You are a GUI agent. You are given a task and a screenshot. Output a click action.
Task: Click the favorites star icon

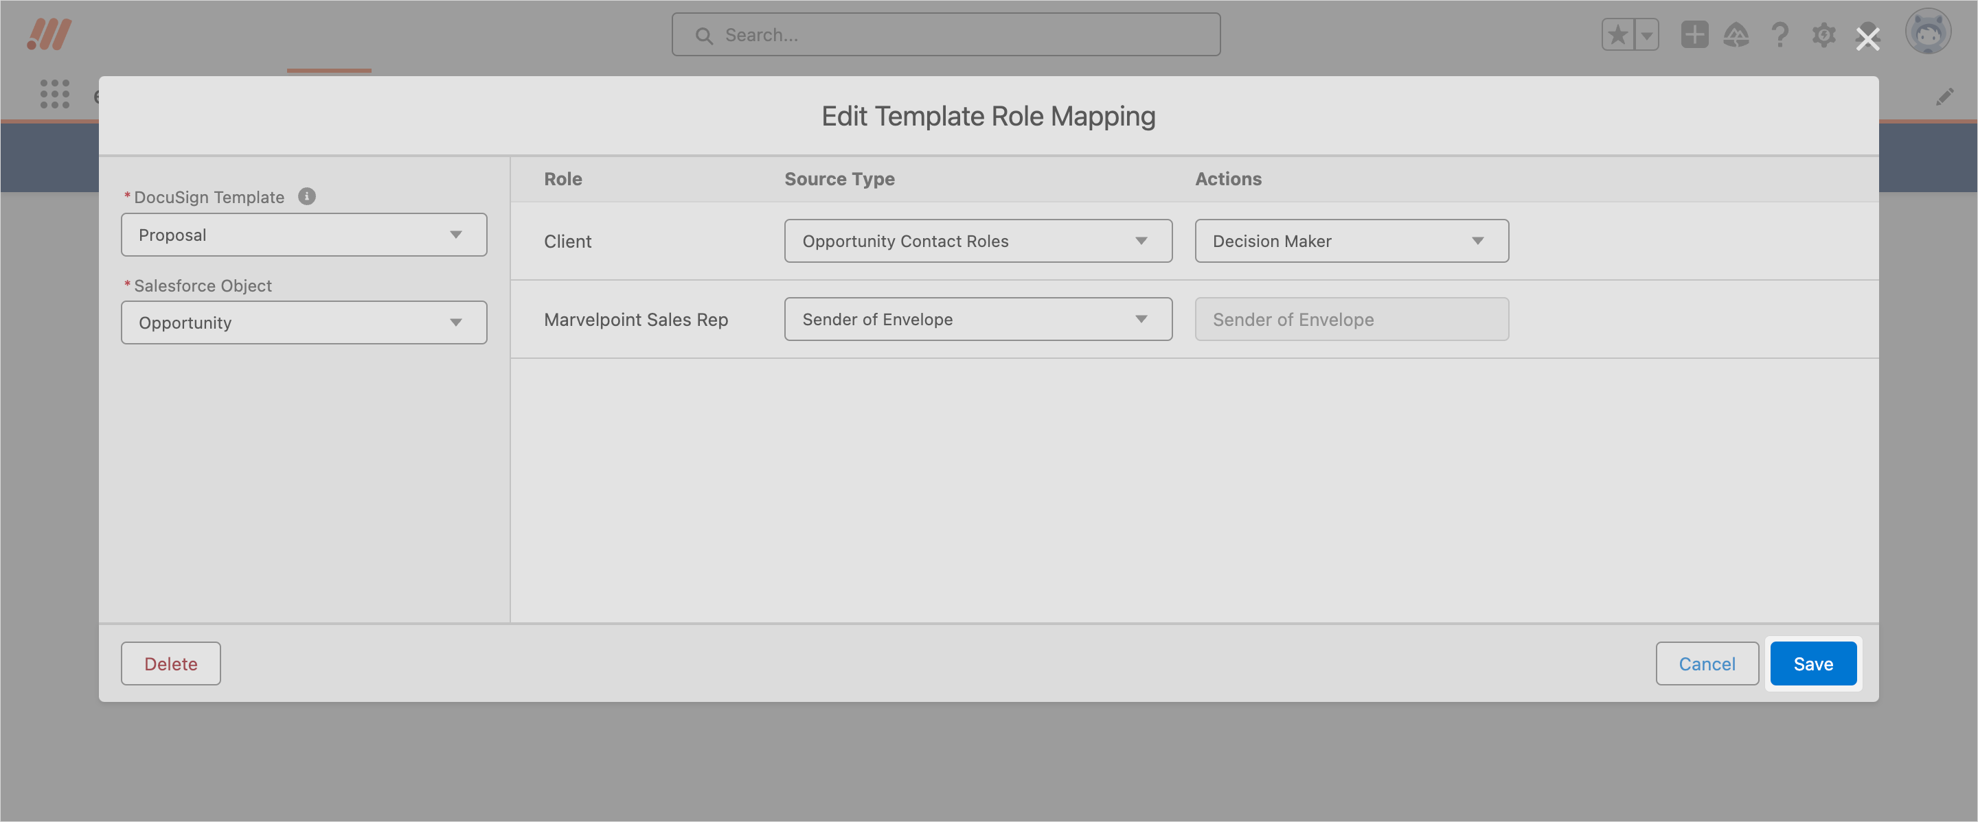pos(1617,34)
